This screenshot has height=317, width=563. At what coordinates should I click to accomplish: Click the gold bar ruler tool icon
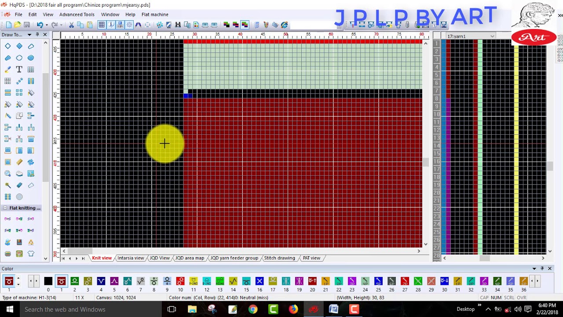tap(19, 162)
